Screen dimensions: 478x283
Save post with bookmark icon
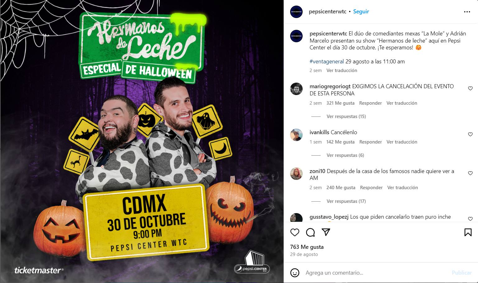(468, 232)
